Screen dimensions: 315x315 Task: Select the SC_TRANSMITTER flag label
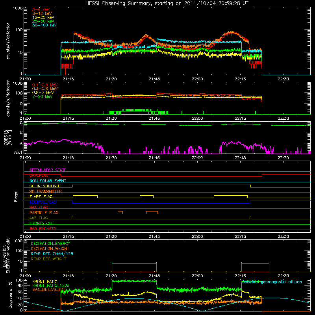(46, 191)
